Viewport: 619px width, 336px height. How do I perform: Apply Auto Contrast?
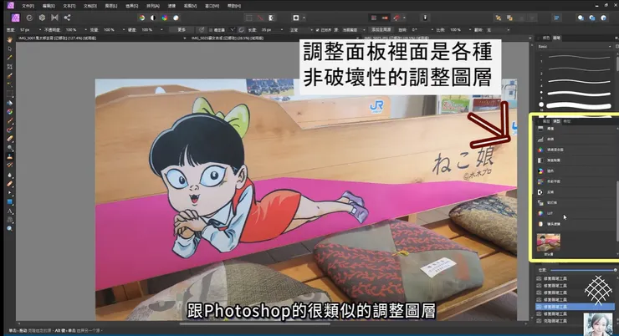click(x=153, y=18)
